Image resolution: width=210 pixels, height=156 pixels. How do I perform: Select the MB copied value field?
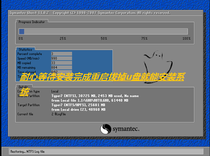point(61,63)
